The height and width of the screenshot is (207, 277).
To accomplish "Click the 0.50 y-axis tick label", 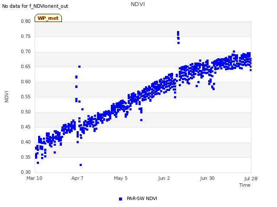I will (x=26, y=112).
